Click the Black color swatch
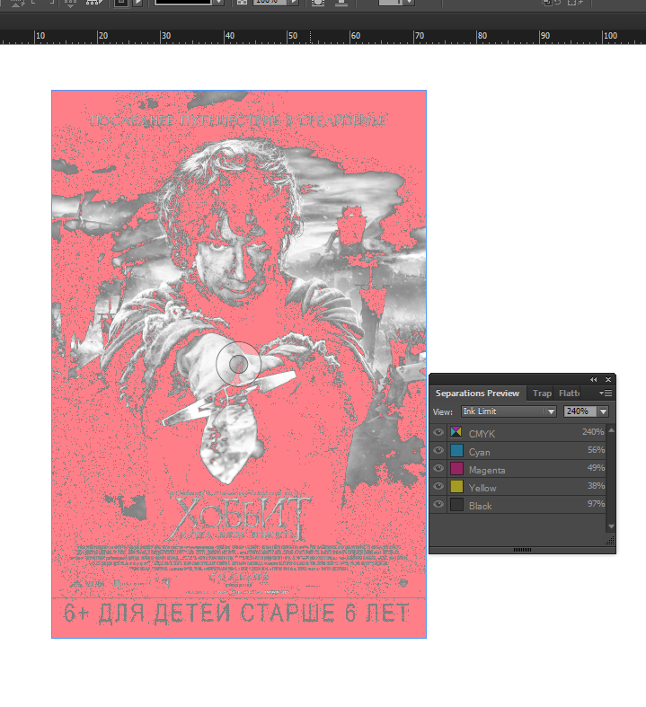Image resolution: width=646 pixels, height=707 pixels. tap(456, 505)
